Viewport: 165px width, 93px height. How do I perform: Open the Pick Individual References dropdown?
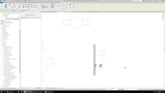(25, 10)
